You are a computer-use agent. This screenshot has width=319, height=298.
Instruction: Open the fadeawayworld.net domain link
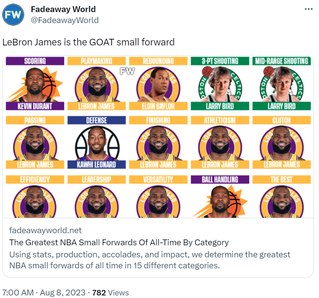tap(45, 230)
